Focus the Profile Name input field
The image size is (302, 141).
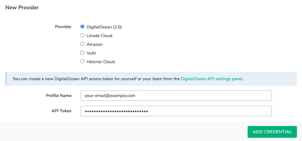point(176,96)
